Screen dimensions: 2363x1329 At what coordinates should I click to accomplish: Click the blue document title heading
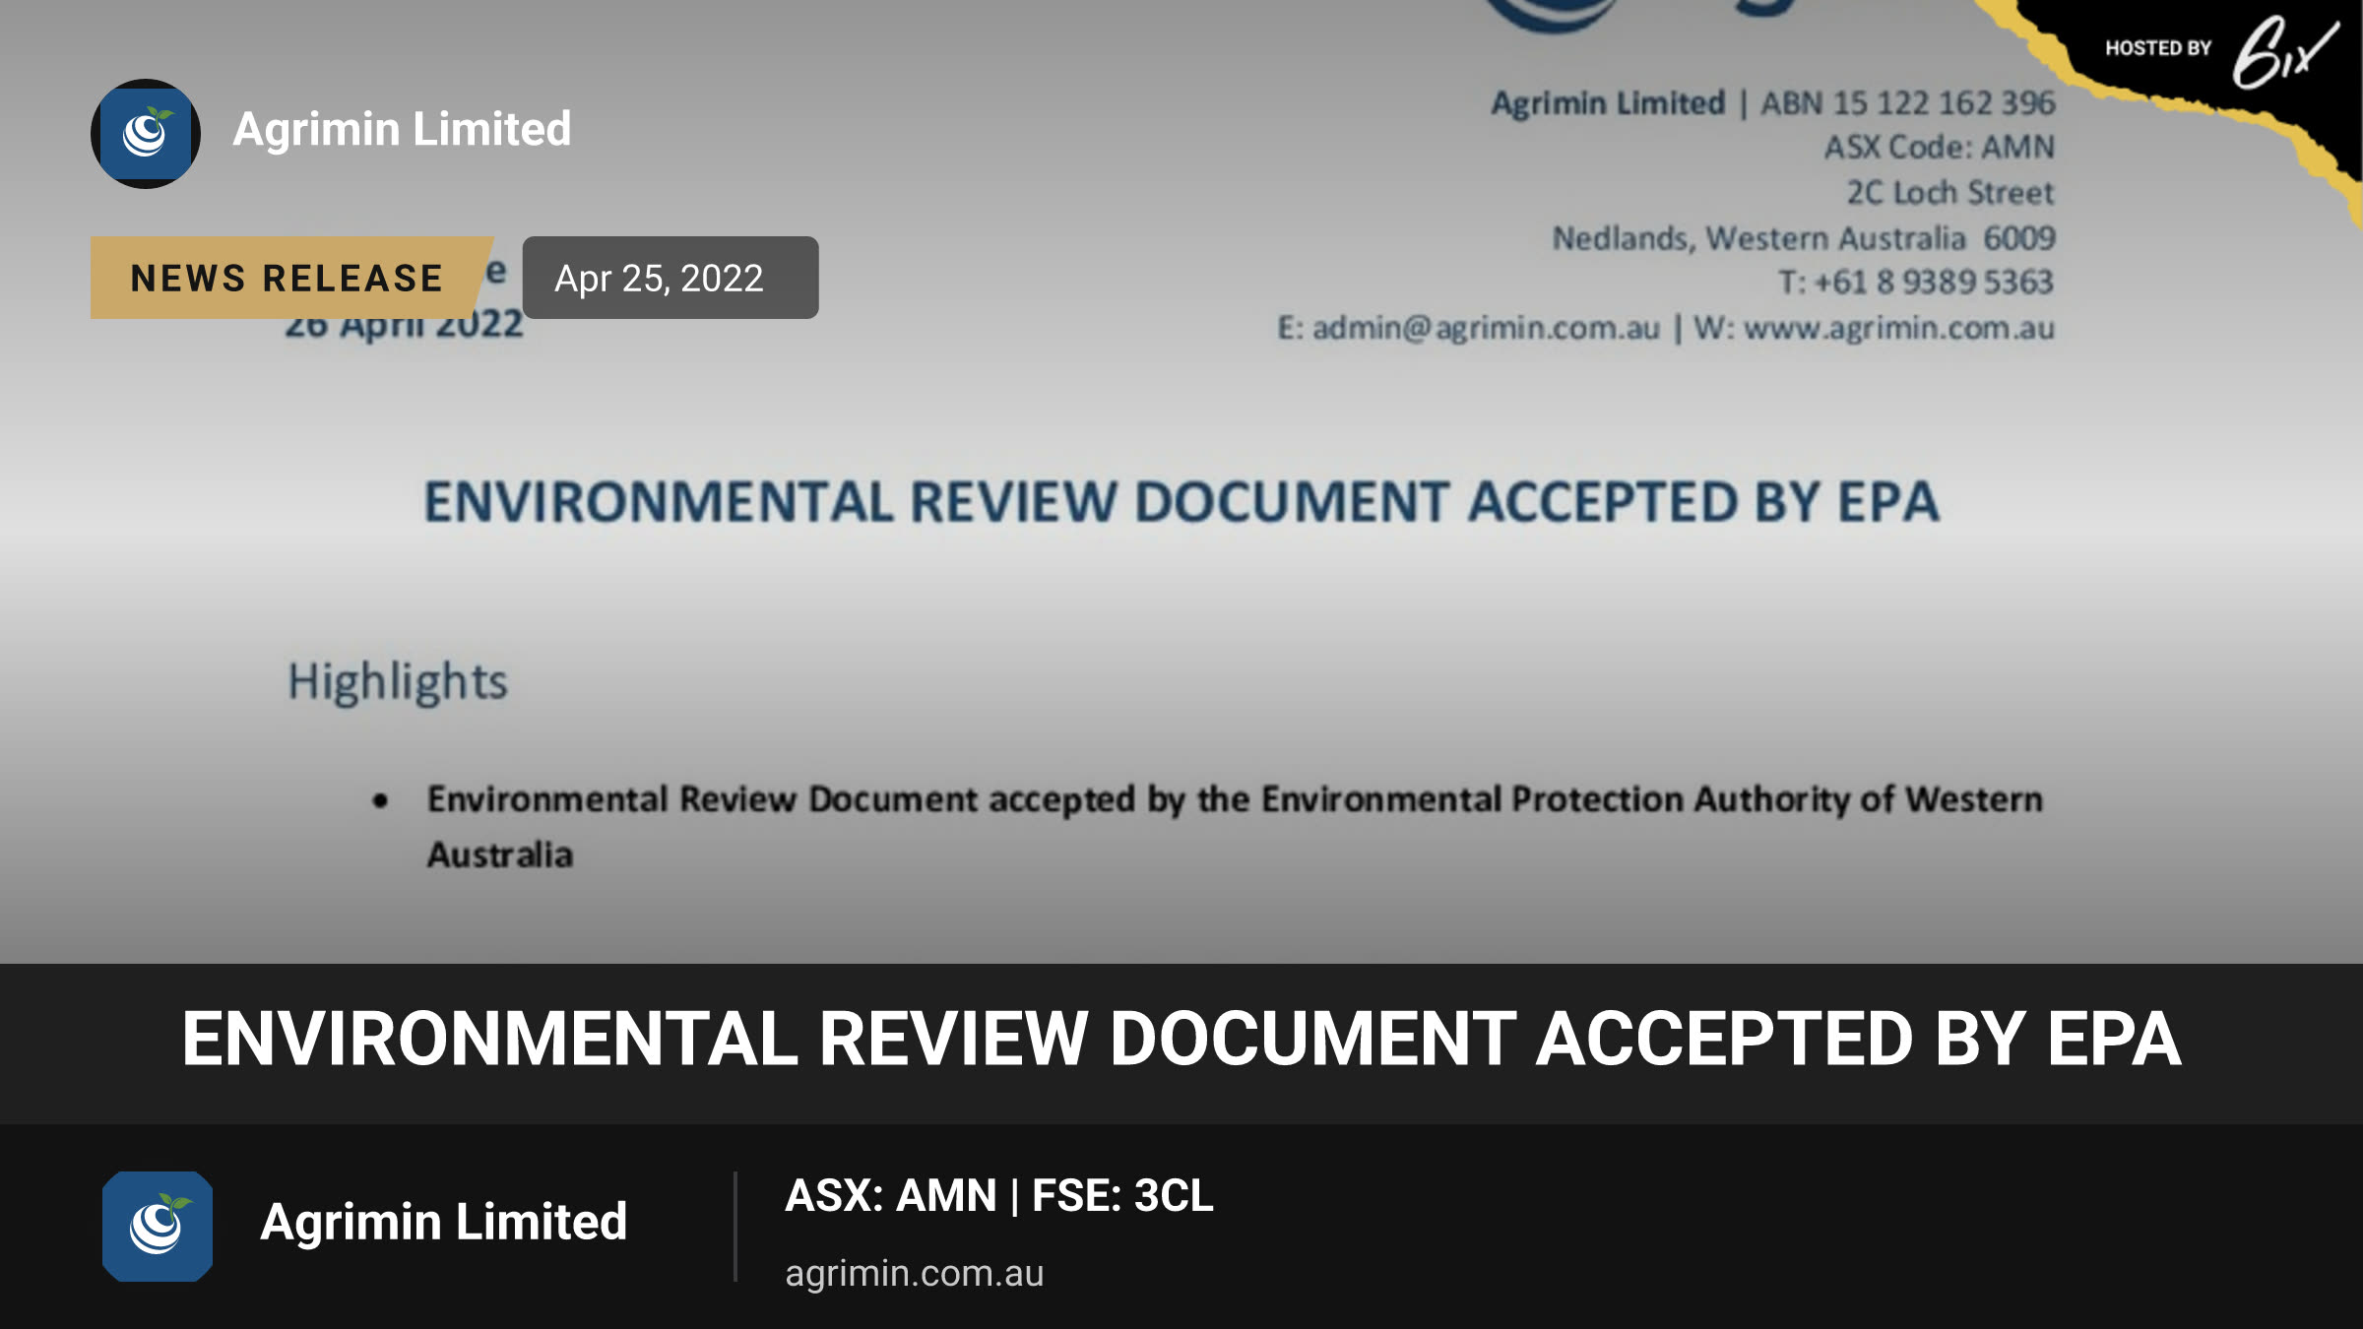(1181, 502)
